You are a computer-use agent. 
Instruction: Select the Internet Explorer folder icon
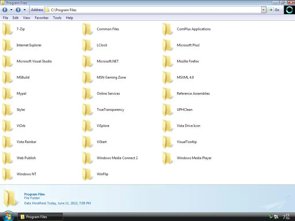click(7, 45)
